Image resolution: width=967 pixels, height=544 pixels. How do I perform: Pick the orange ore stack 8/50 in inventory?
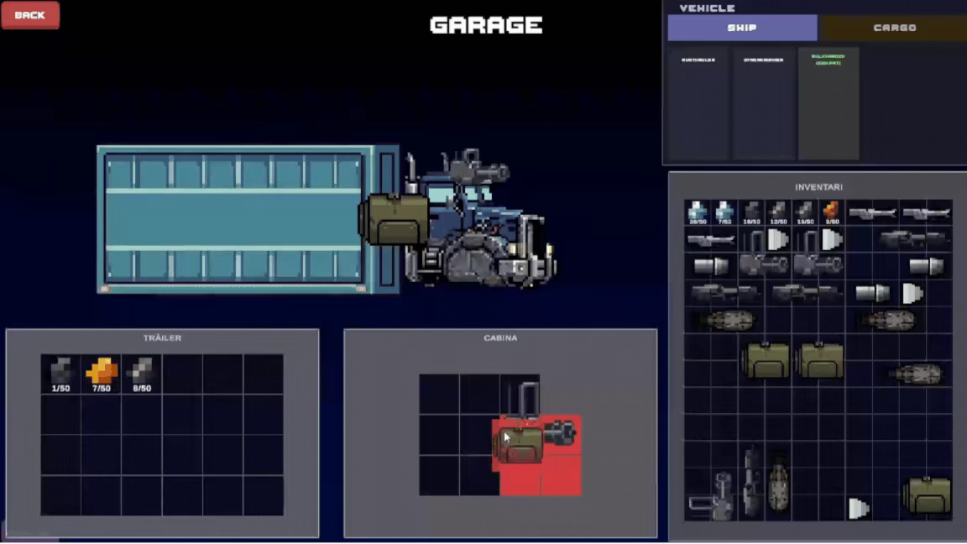pyautogui.click(x=832, y=212)
